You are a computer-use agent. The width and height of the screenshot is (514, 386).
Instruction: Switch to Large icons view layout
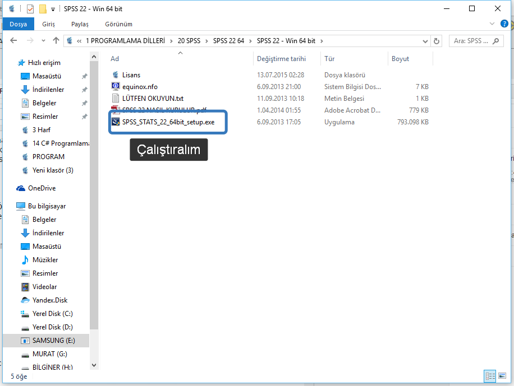pyautogui.click(x=502, y=376)
